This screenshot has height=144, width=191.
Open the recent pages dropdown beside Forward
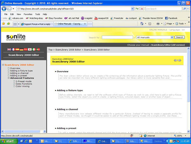pos(13,9)
